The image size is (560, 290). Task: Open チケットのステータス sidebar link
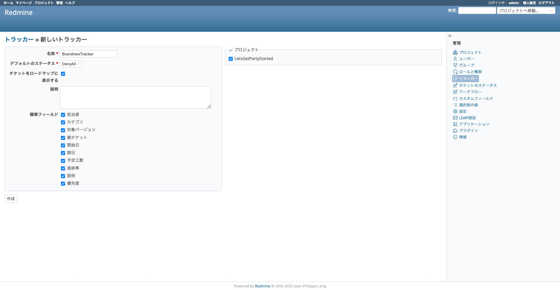point(478,85)
